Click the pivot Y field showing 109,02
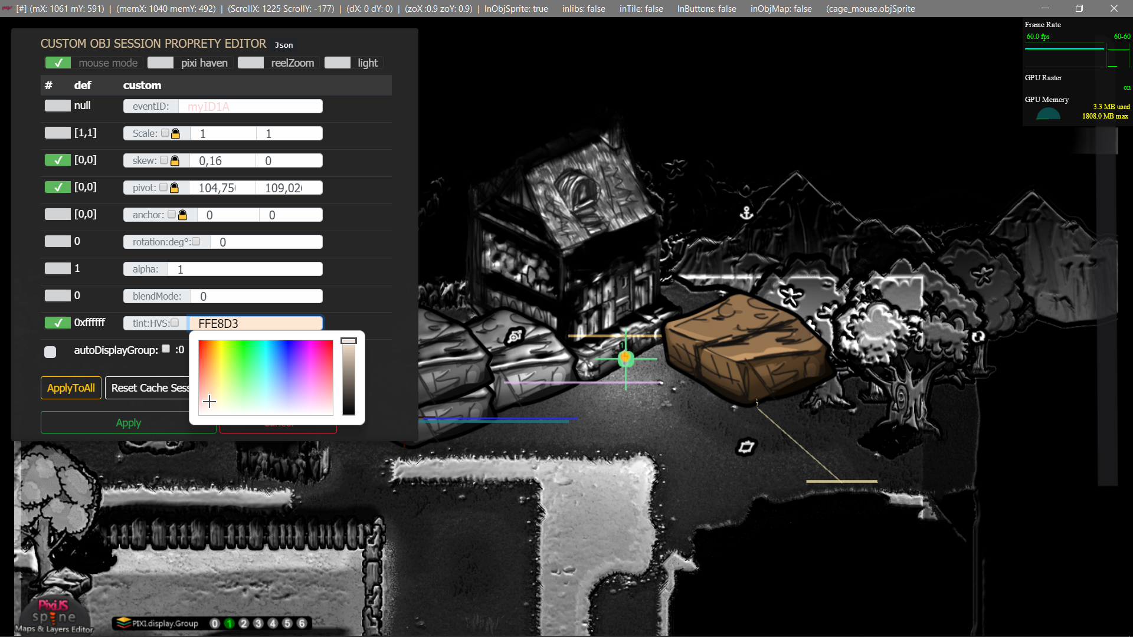 pos(289,188)
